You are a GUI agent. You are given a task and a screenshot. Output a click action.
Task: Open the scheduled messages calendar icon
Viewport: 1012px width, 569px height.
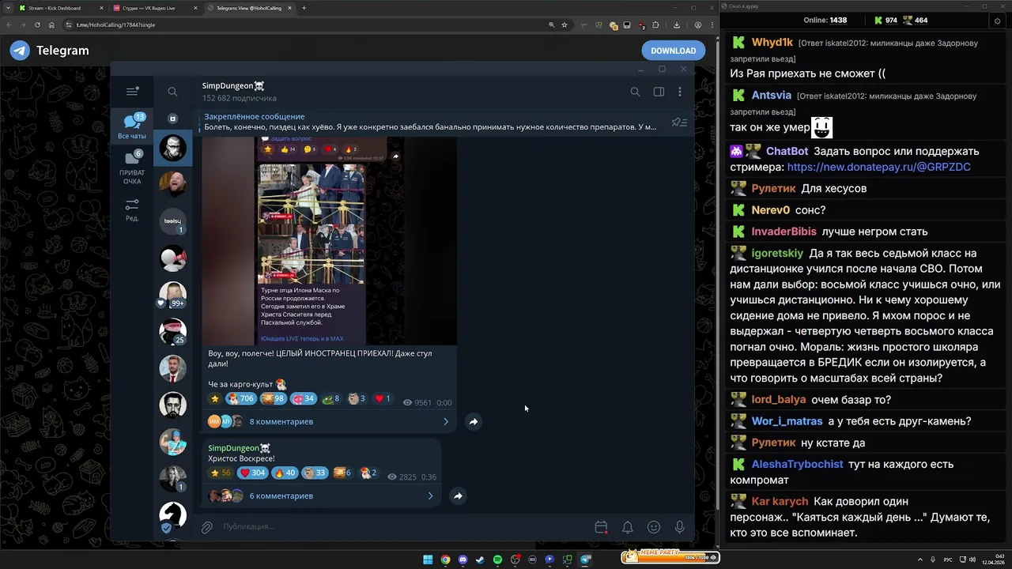[601, 527]
